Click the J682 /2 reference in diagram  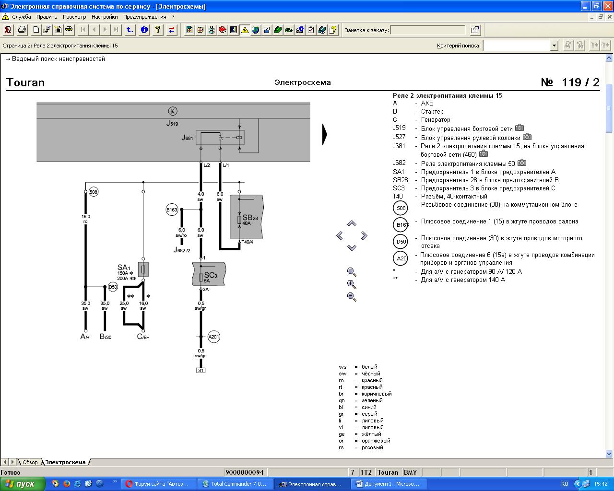click(x=182, y=250)
